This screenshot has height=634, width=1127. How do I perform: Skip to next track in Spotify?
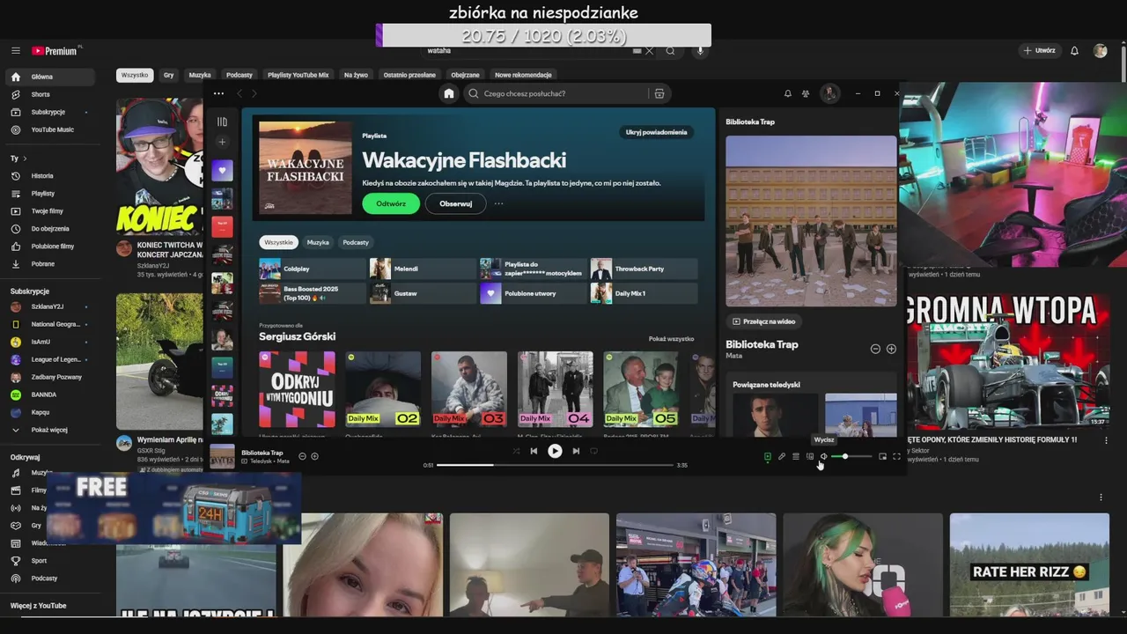click(576, 451)
